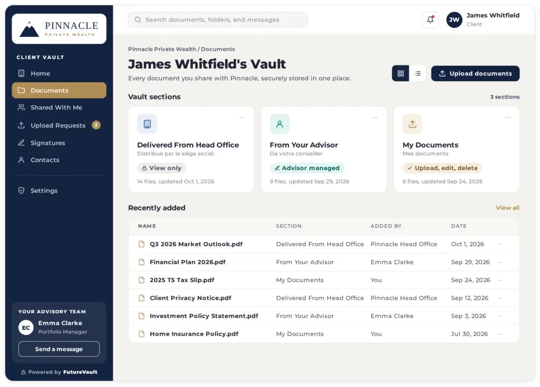This screenshot has width=540, height=387.
Task: Click the Delivered From Head Office building icon
Action: click(x=147, y=124)
